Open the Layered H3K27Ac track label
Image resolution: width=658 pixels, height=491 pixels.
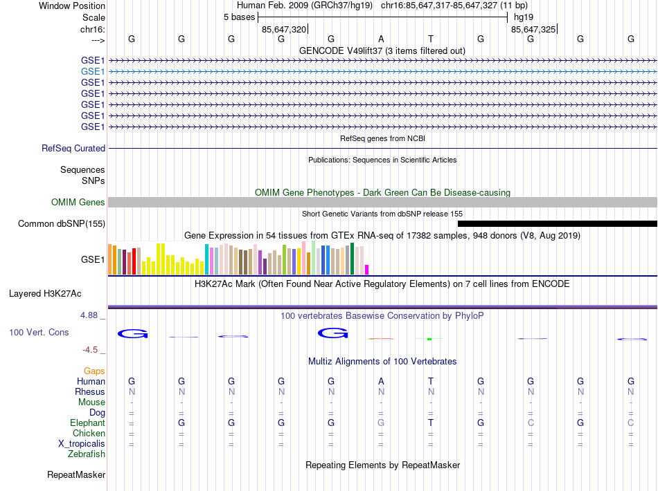[45, 294]
